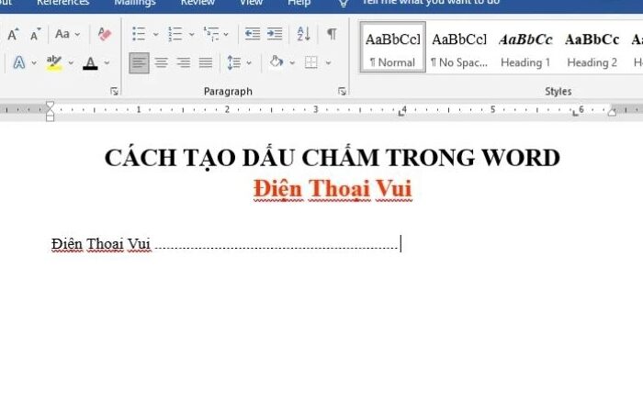Select the Normal style

point(392,48)
